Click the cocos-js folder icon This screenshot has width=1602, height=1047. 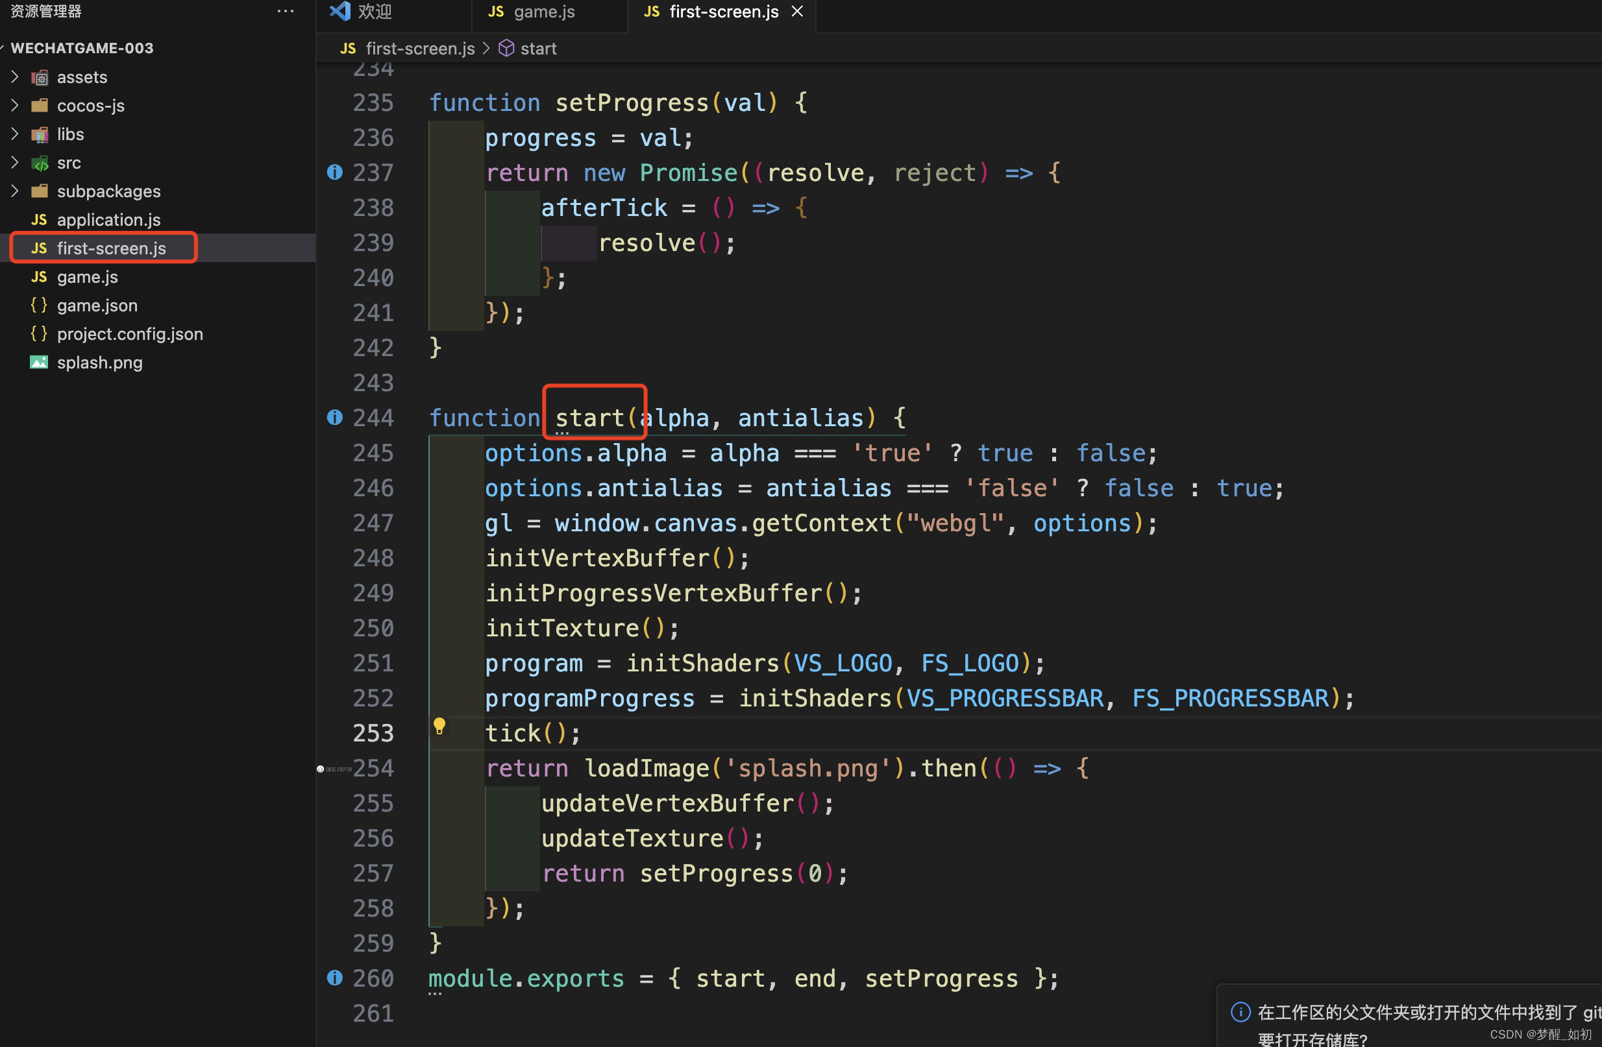coord(40,105)
